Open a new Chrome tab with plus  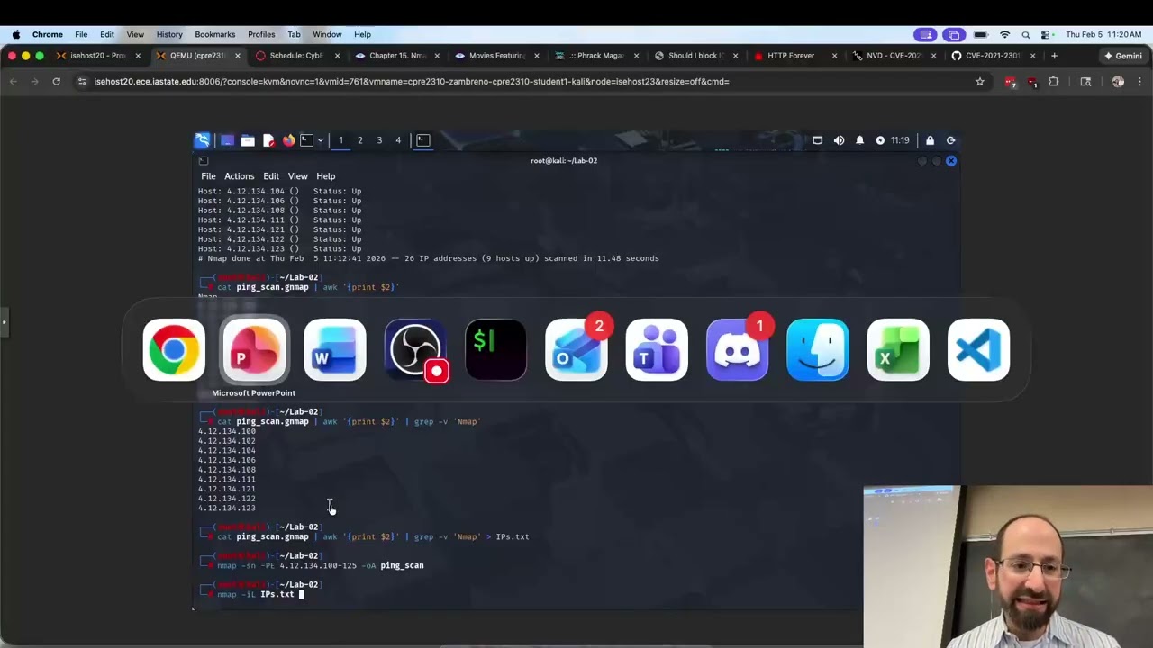tap(1054, 56)
